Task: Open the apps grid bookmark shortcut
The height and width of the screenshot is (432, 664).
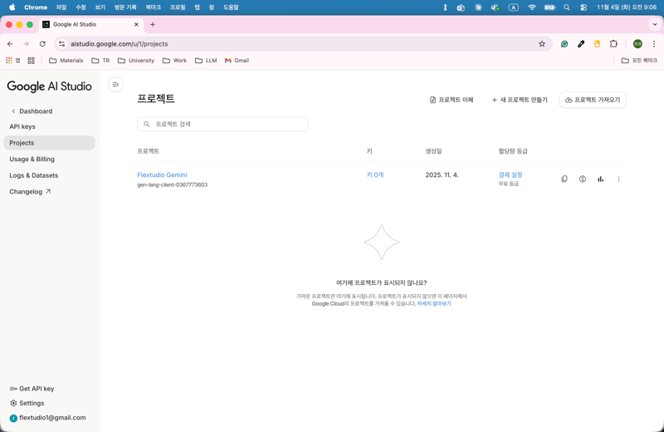Action: pyautogui.click(x=9, y=61)
